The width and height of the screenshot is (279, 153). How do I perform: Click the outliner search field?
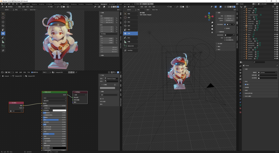coord(257,7)
